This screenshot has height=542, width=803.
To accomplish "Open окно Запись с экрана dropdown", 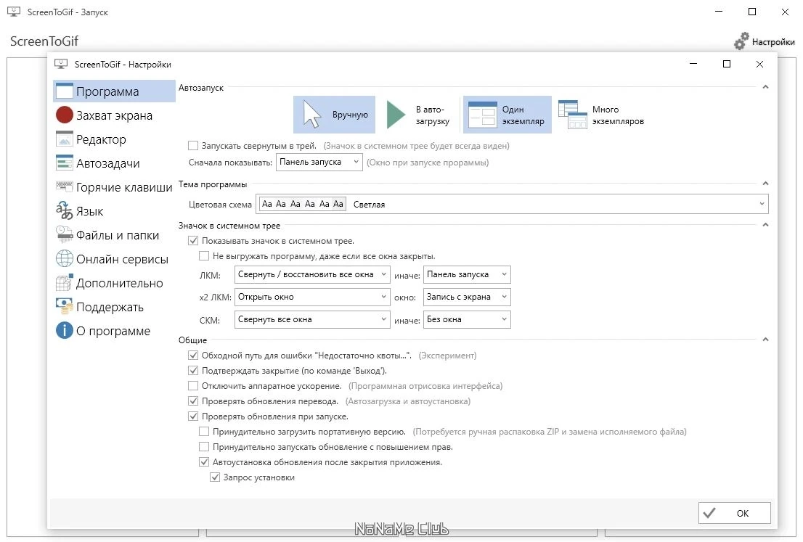I will click(467, 297).
